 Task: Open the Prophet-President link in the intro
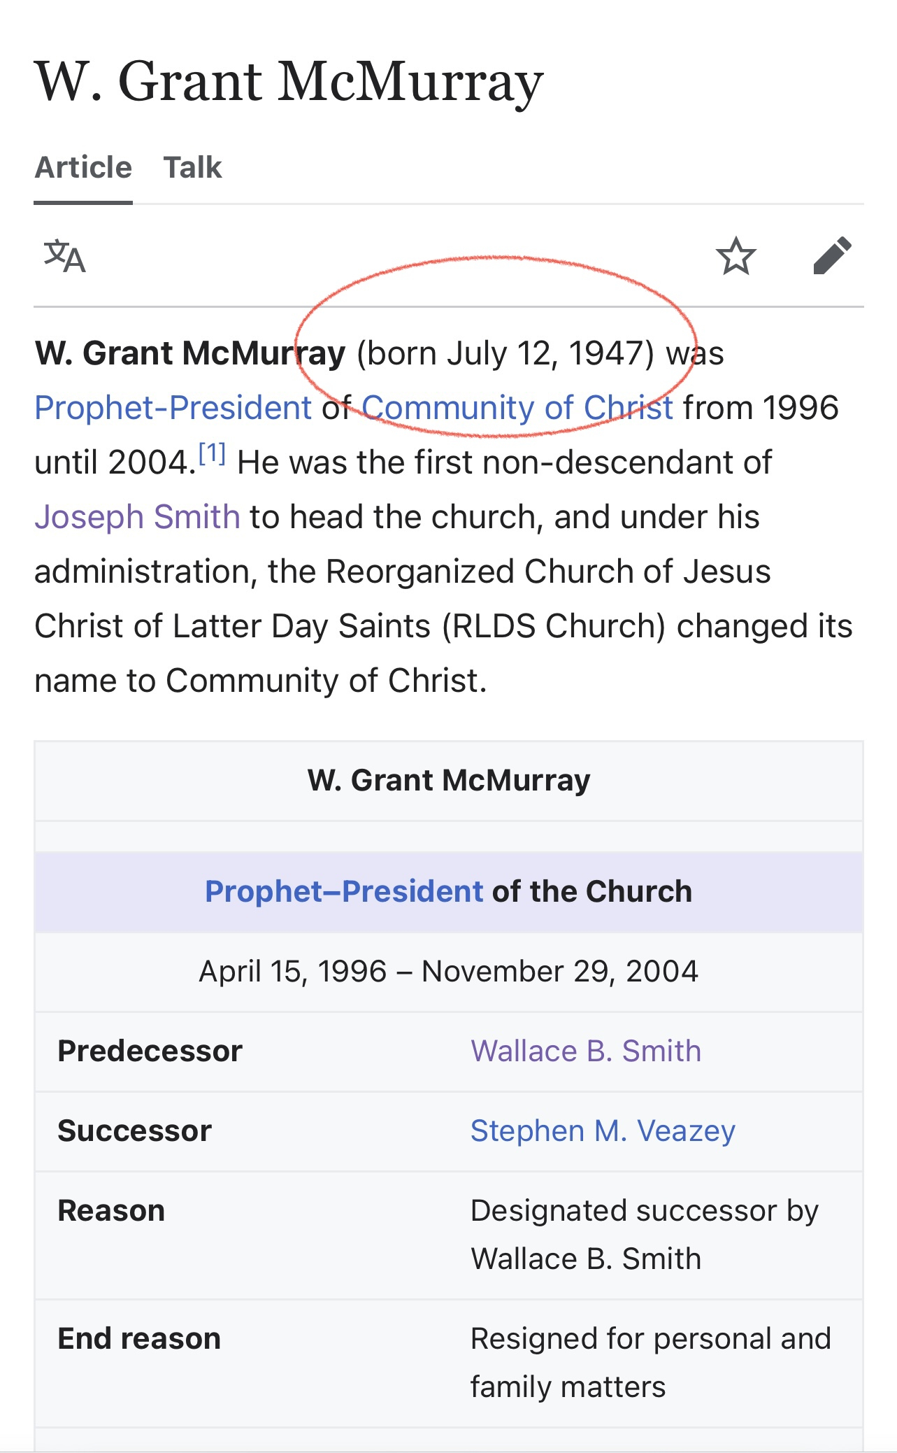(173, 408)
